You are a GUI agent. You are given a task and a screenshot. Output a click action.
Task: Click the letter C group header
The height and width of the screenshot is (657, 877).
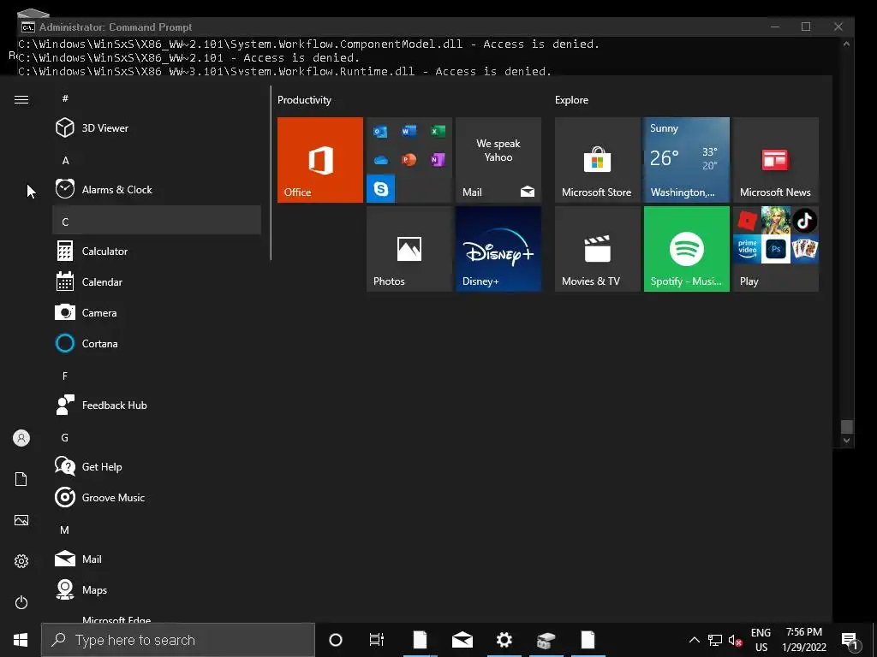[157, 220]
